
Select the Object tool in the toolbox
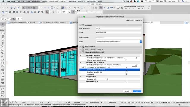(3, 76)
